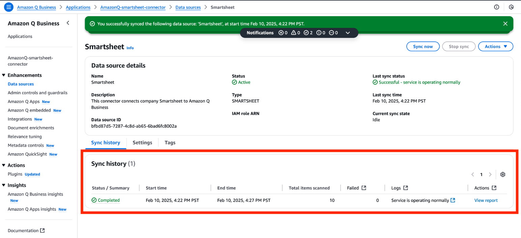Expand the Notifications bar chevron
521x238 pixels.
pyautogui.click(x=348, y=33)
